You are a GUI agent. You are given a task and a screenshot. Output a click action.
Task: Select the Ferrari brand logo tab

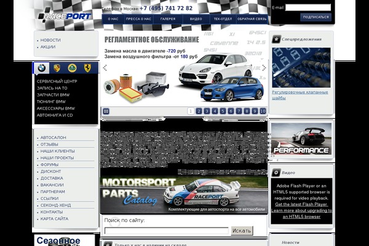[87, 68]
